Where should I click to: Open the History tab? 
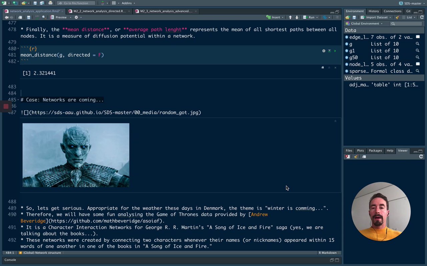[374, 11]
